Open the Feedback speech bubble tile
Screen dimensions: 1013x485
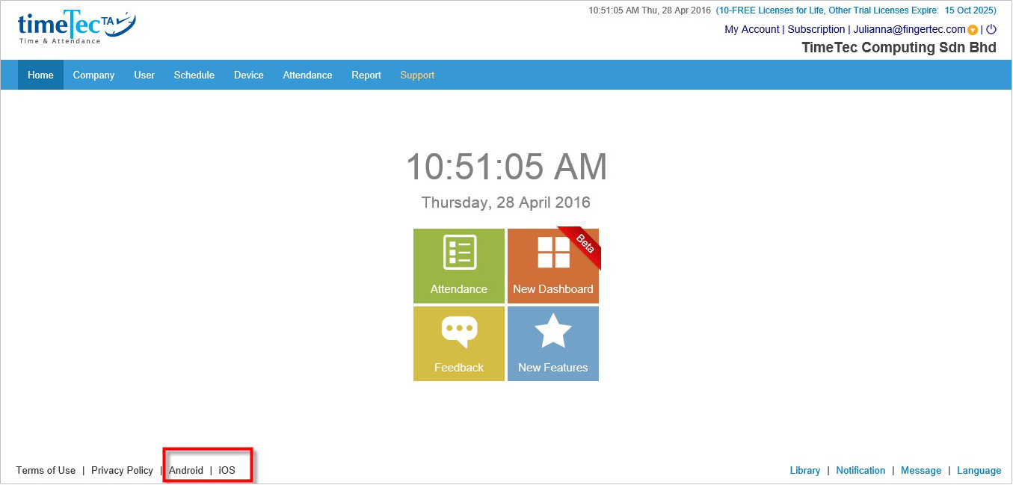tap(459, 344)
